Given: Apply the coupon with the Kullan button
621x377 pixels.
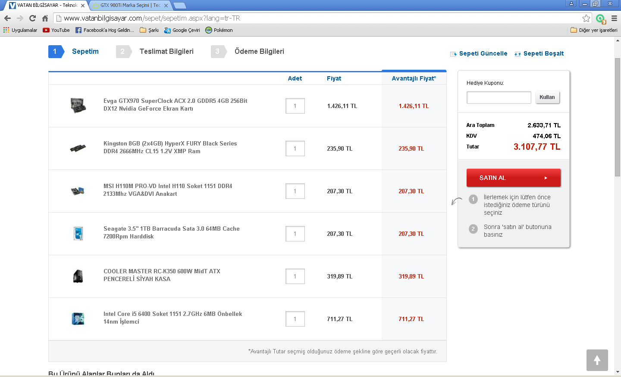Looking at the screenshot, I should 547,97.
